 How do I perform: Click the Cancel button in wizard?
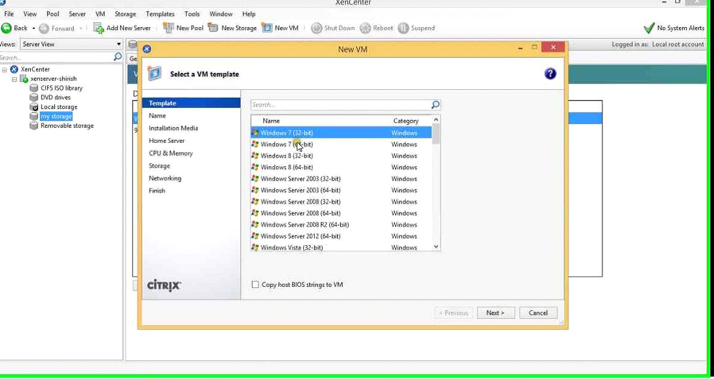click(x=539, y=313)
